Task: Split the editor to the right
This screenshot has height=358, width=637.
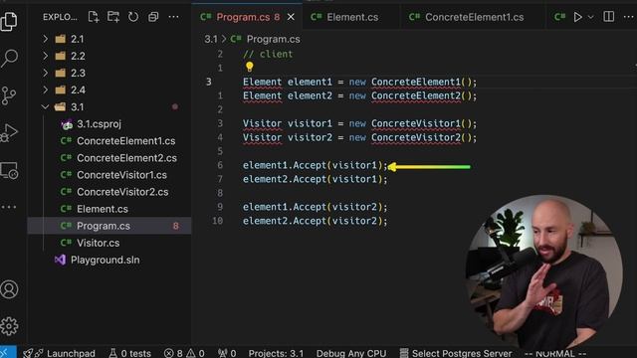Action: click(x=608, y=17)
